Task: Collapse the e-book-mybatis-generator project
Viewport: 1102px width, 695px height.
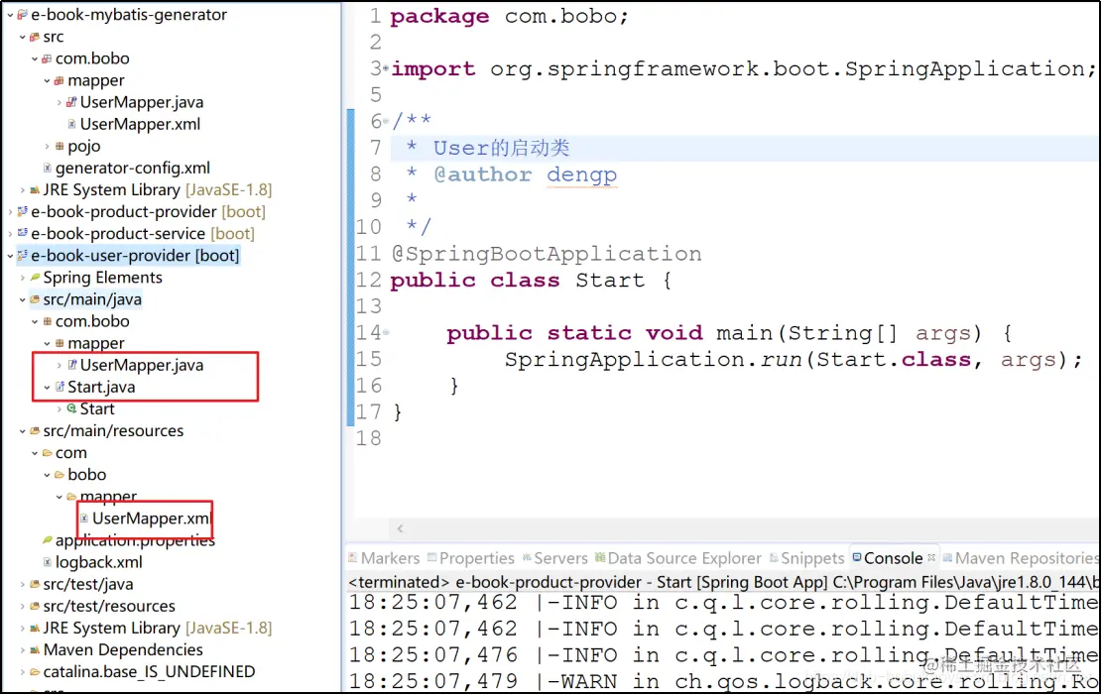Action: pos(10,15)
